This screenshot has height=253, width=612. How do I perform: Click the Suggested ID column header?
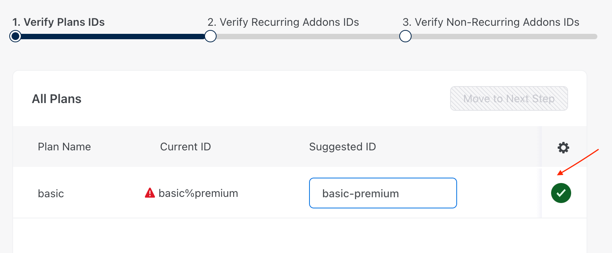pyautogui.click(x=342, y=147)
